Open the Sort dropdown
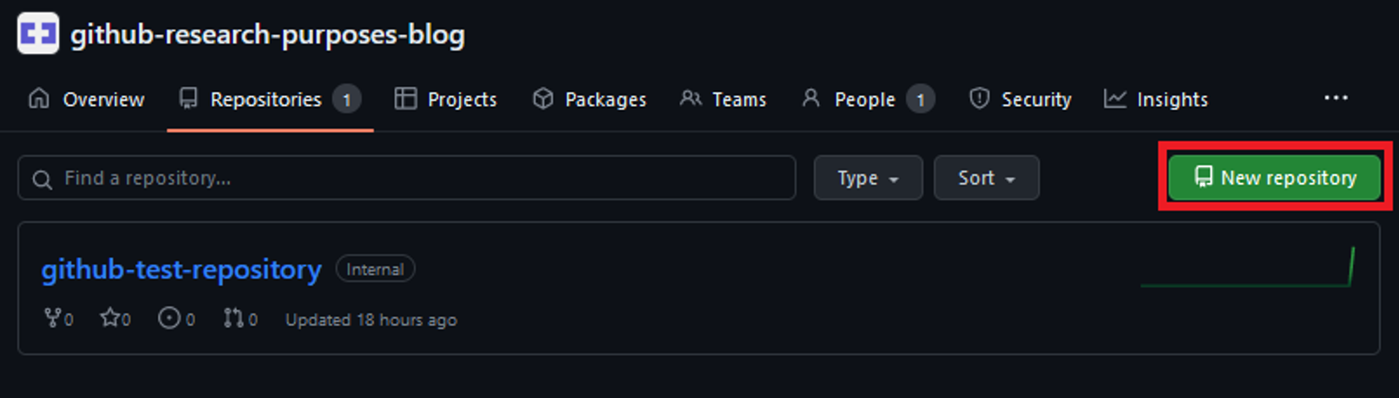Viewport: 1399px width, 398px height. (x=986, y=178)
